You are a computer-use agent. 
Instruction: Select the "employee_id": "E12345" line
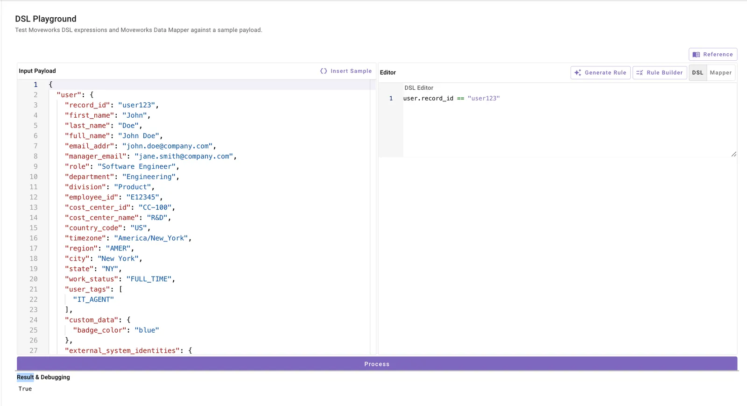[x=113, y=198]
